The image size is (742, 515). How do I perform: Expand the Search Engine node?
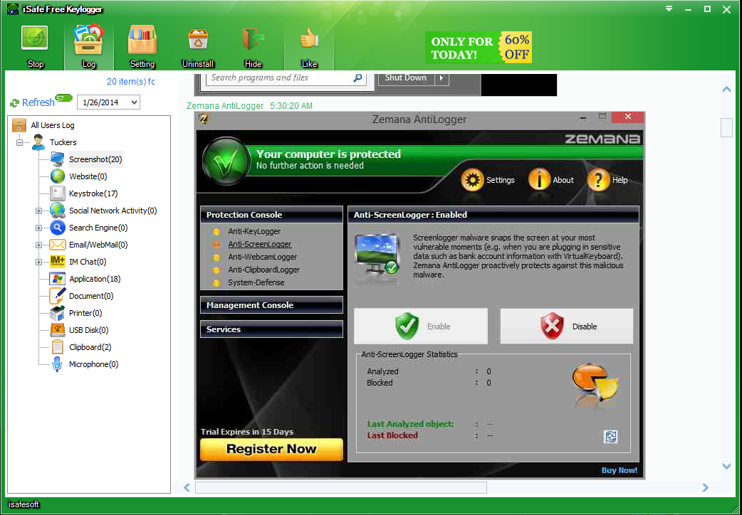pos(38,228)
